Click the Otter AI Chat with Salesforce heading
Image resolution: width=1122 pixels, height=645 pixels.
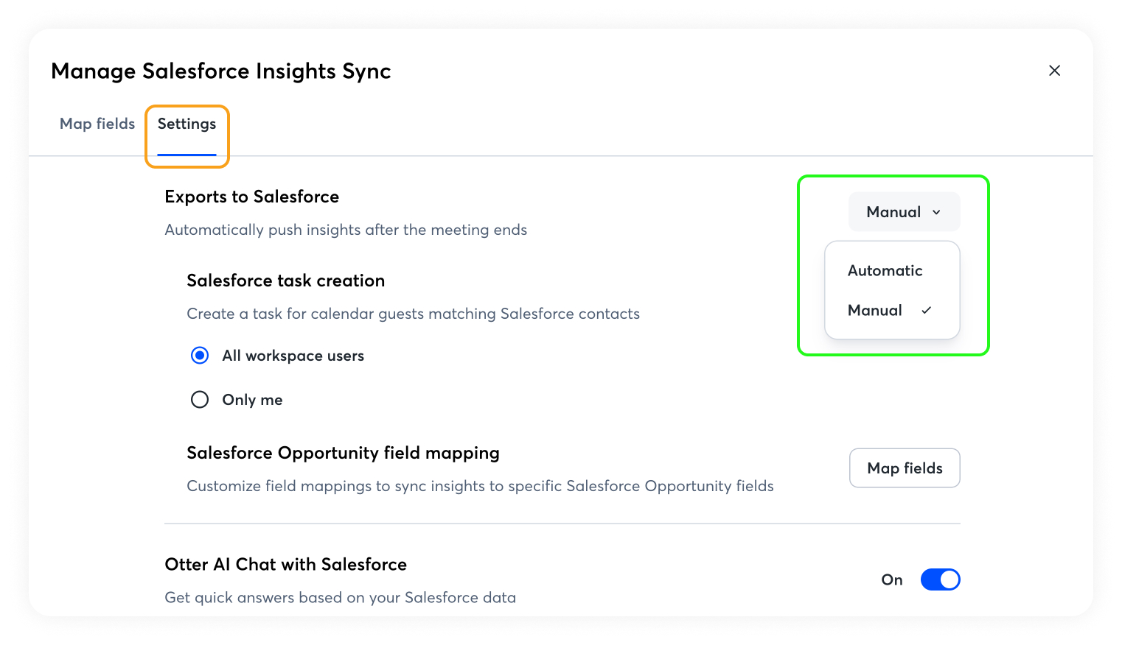tap(285, 565)
